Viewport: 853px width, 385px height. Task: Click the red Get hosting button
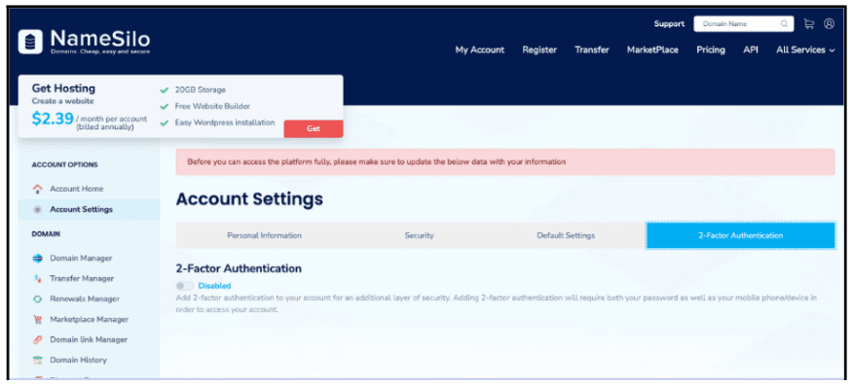[314, 128]
